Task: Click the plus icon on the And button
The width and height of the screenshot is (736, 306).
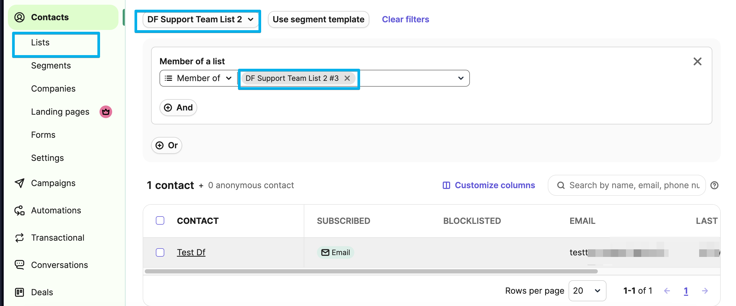Action: [x=168, y=107]
